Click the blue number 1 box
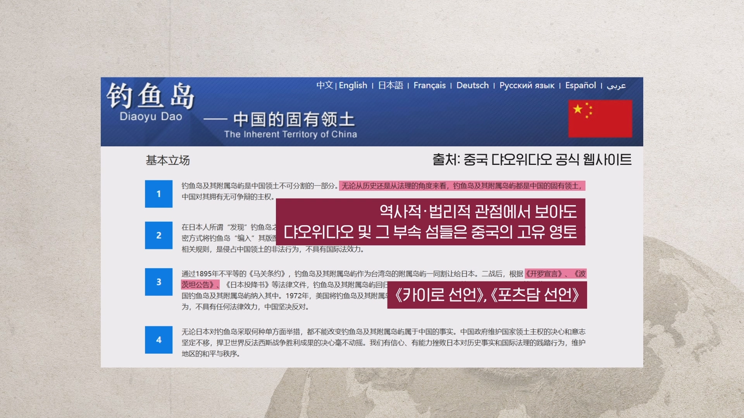 pyautogui.click(x=158, y=194)
